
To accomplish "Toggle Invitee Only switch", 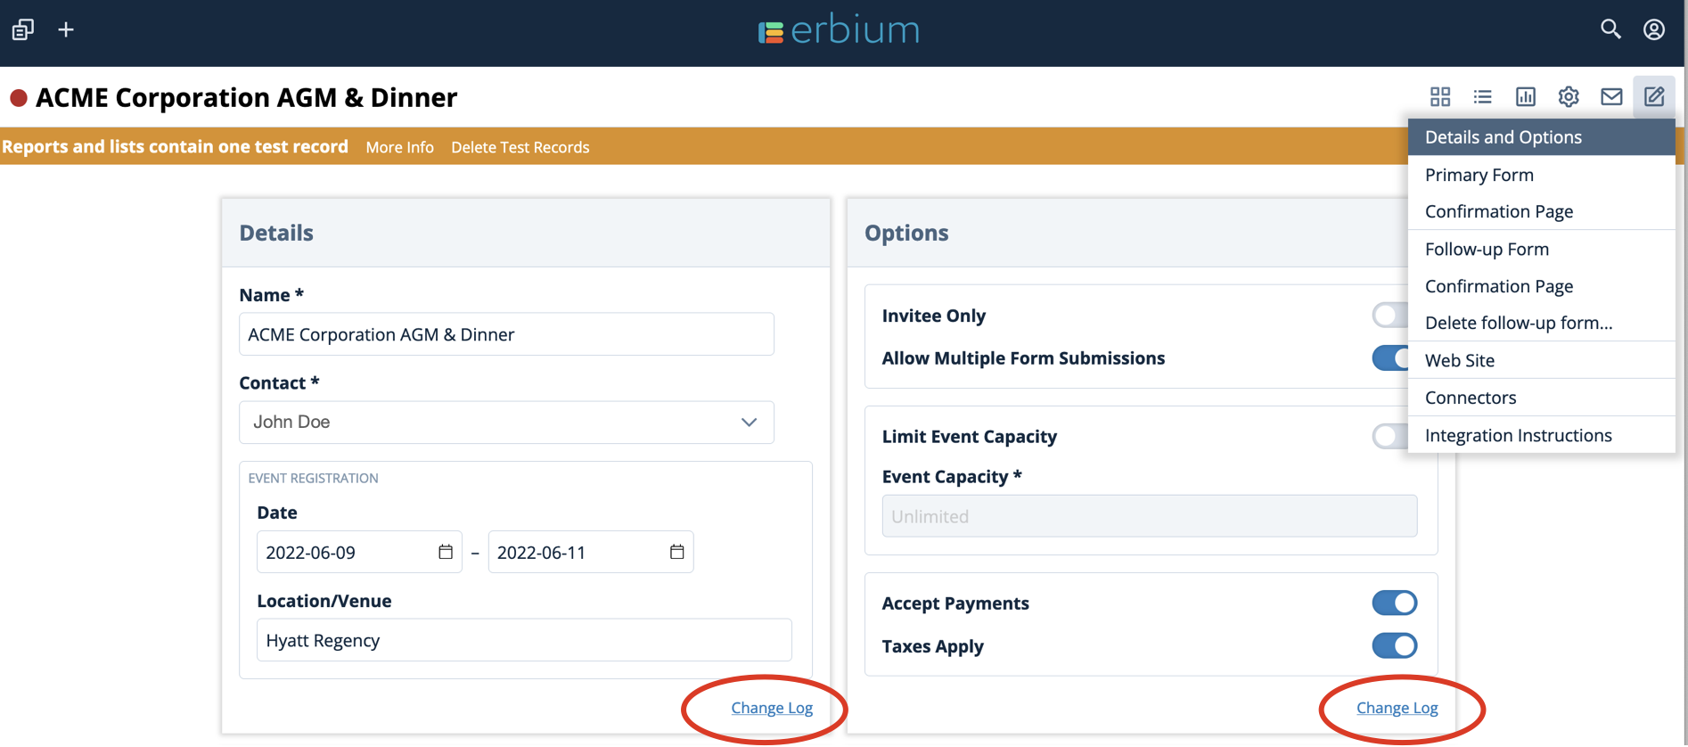I will tap(1390, 315).
